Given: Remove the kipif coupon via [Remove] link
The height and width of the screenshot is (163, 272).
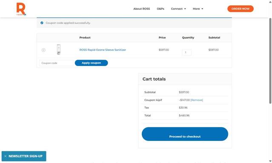Looking at the screenshot, I should click(x=197, y=100).
